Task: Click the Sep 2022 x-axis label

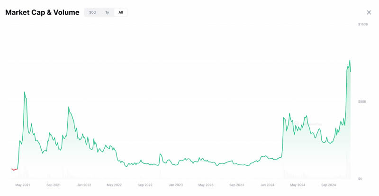Action: point(145,185)
